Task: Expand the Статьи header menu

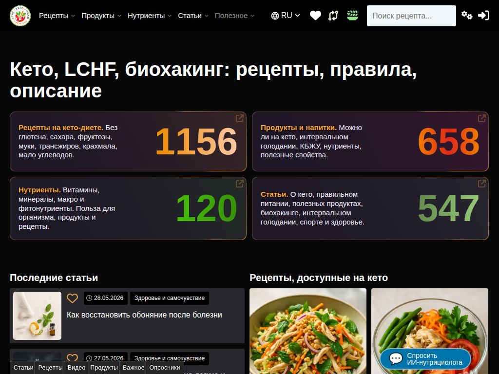Action: point(193,16)
